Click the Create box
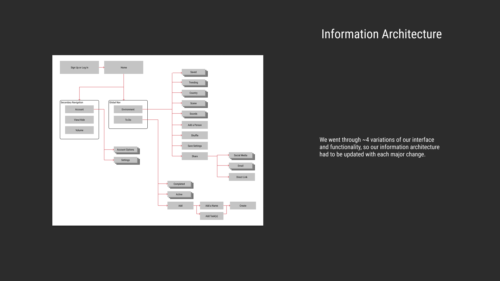Viewport: 500px width, 281px height. [243, 206]
